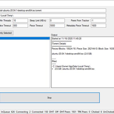Click the Piece Timeout field showing 5000
This screenshot has height=114, width=114.
point(57,26)
